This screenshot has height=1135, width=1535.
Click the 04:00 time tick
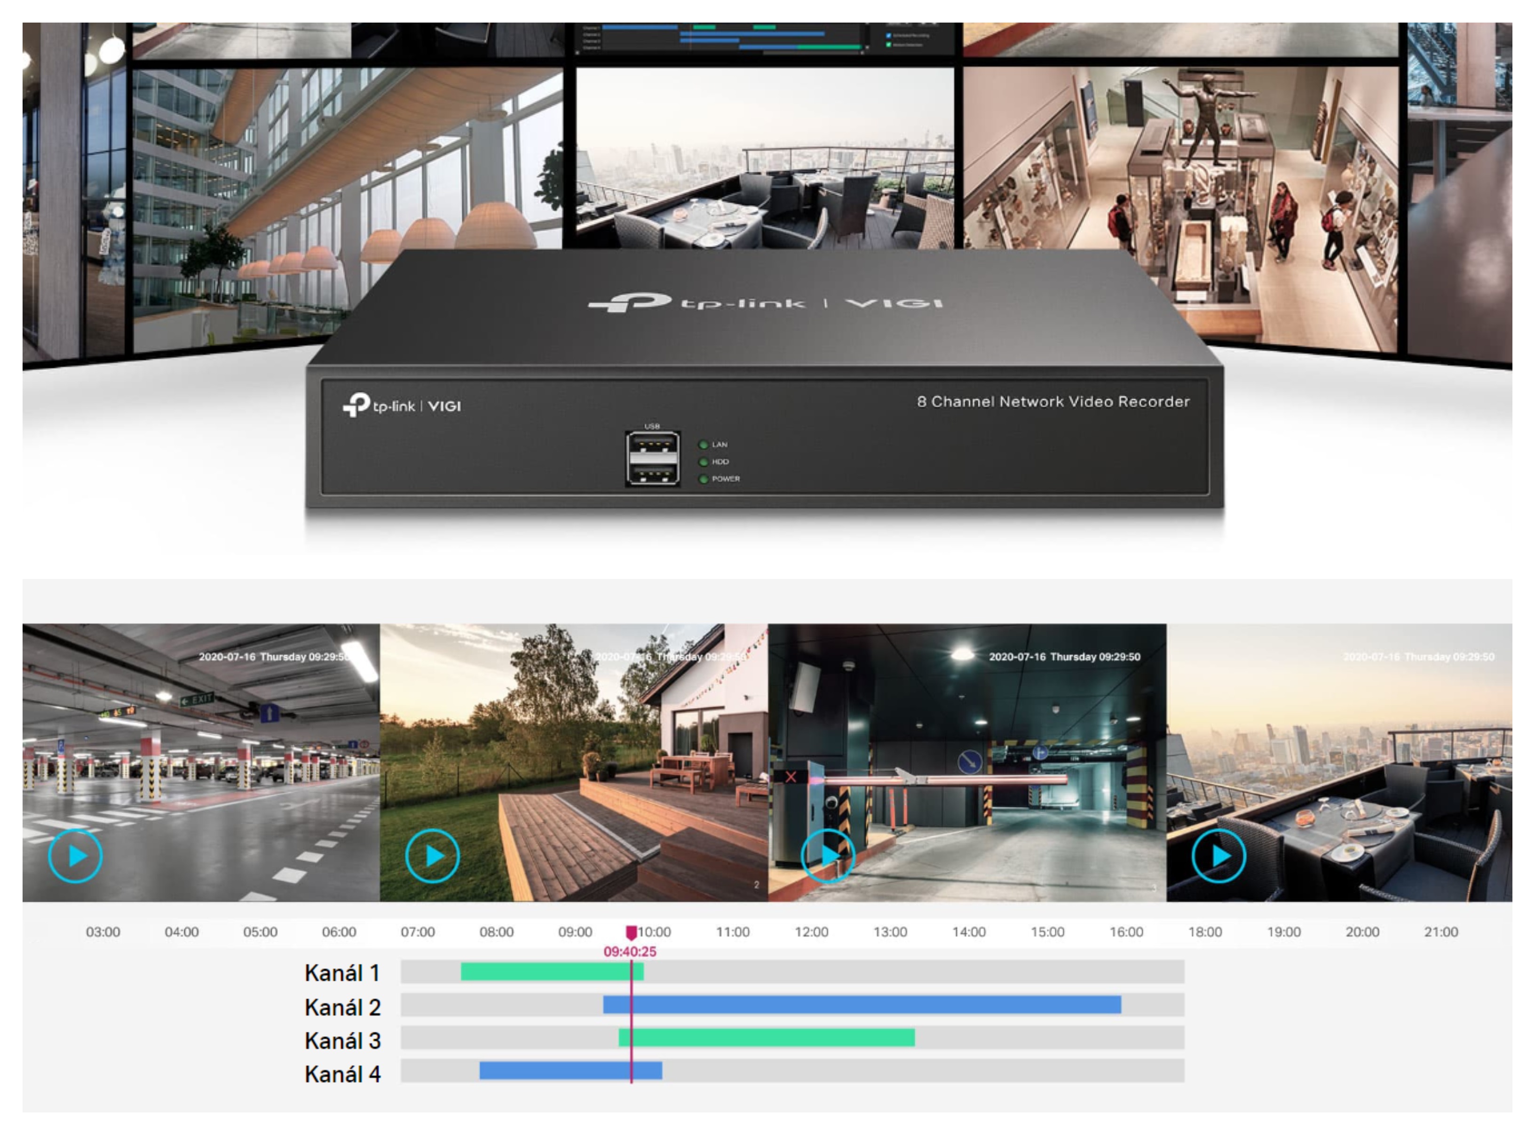[182, 932]
